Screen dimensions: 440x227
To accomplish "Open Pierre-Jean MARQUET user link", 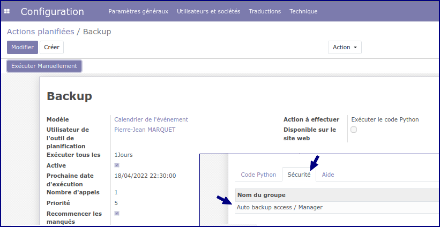I will [145, 130].
